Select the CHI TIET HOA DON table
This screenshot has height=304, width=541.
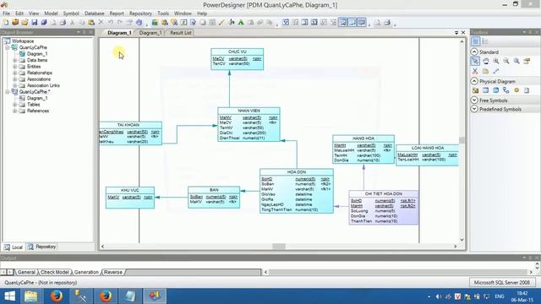[383, 208]
